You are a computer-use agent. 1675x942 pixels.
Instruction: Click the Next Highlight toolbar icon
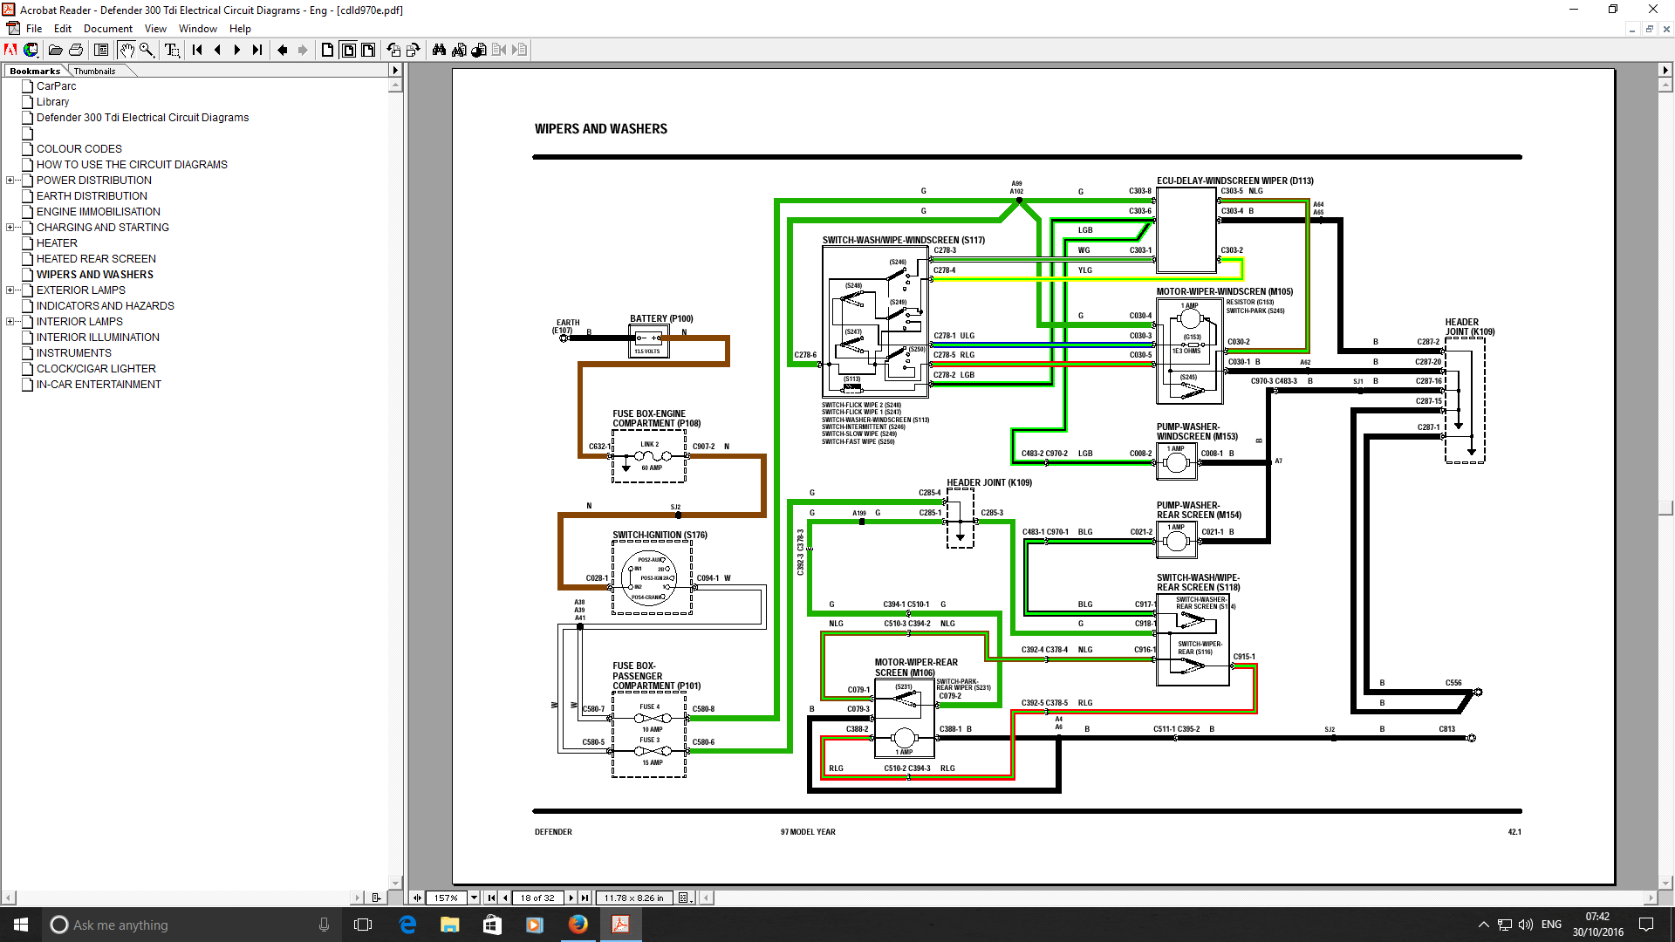[x=520, y=50]
